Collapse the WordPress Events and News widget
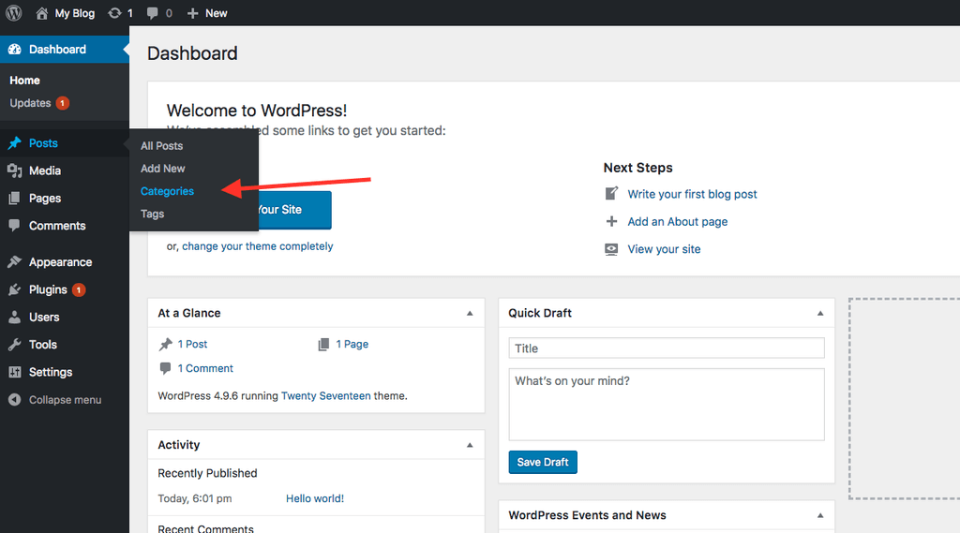This screenshot has height=533, width=960. 819,515
